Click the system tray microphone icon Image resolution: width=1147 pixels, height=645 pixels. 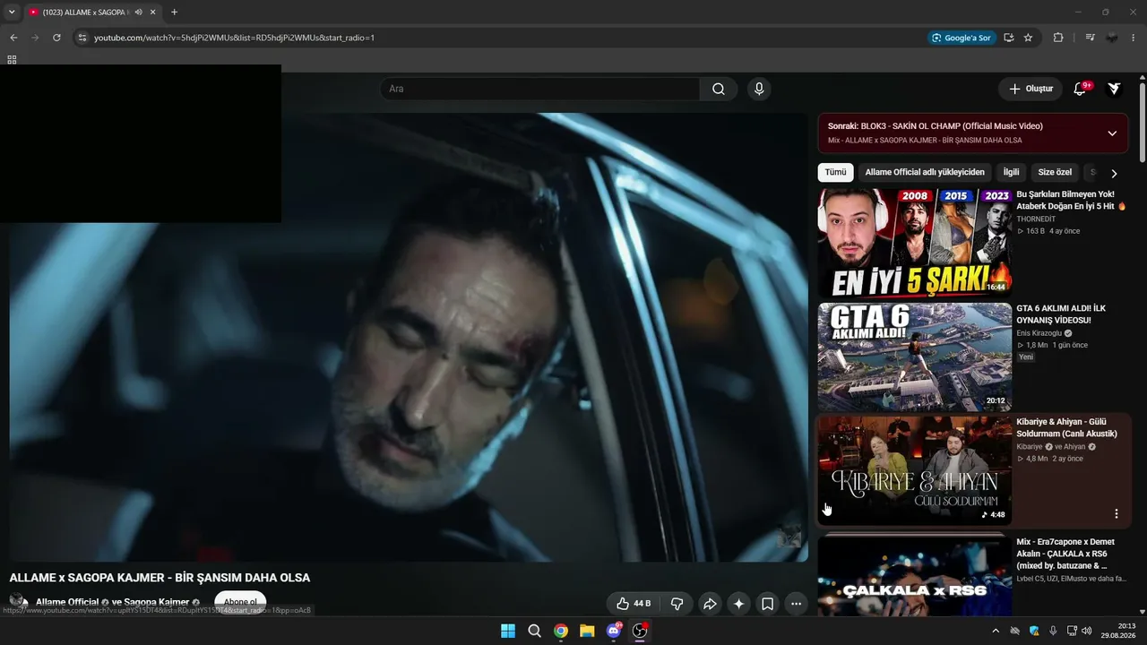pyautogui.click(x=1053, y=631)
